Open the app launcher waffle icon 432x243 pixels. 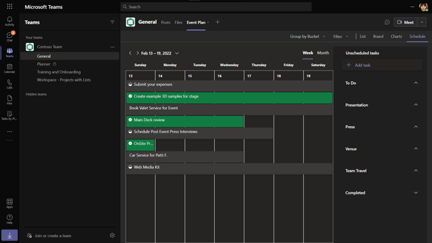tap(10, 6)
